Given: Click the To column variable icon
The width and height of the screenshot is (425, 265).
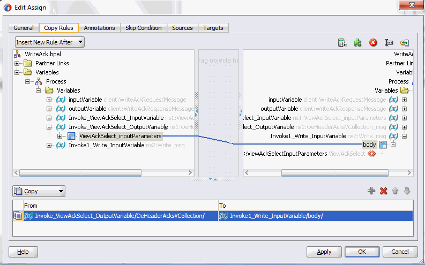Looking at the screenshot, I should (223, 216).
